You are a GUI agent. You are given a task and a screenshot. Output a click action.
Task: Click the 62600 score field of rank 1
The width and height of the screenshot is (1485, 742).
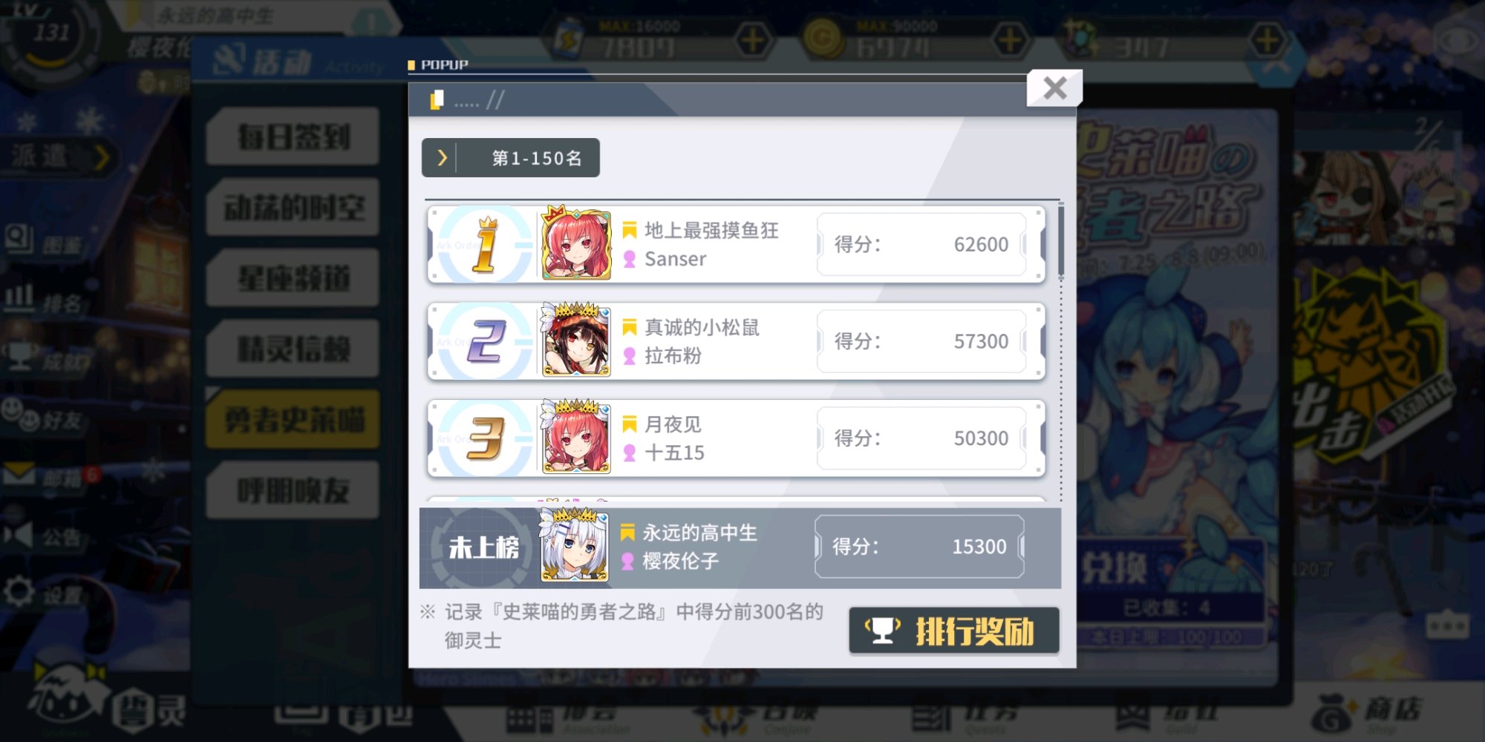(x=921, y=244)
